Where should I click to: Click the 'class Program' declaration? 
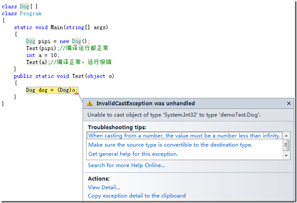tap(22, 14)
